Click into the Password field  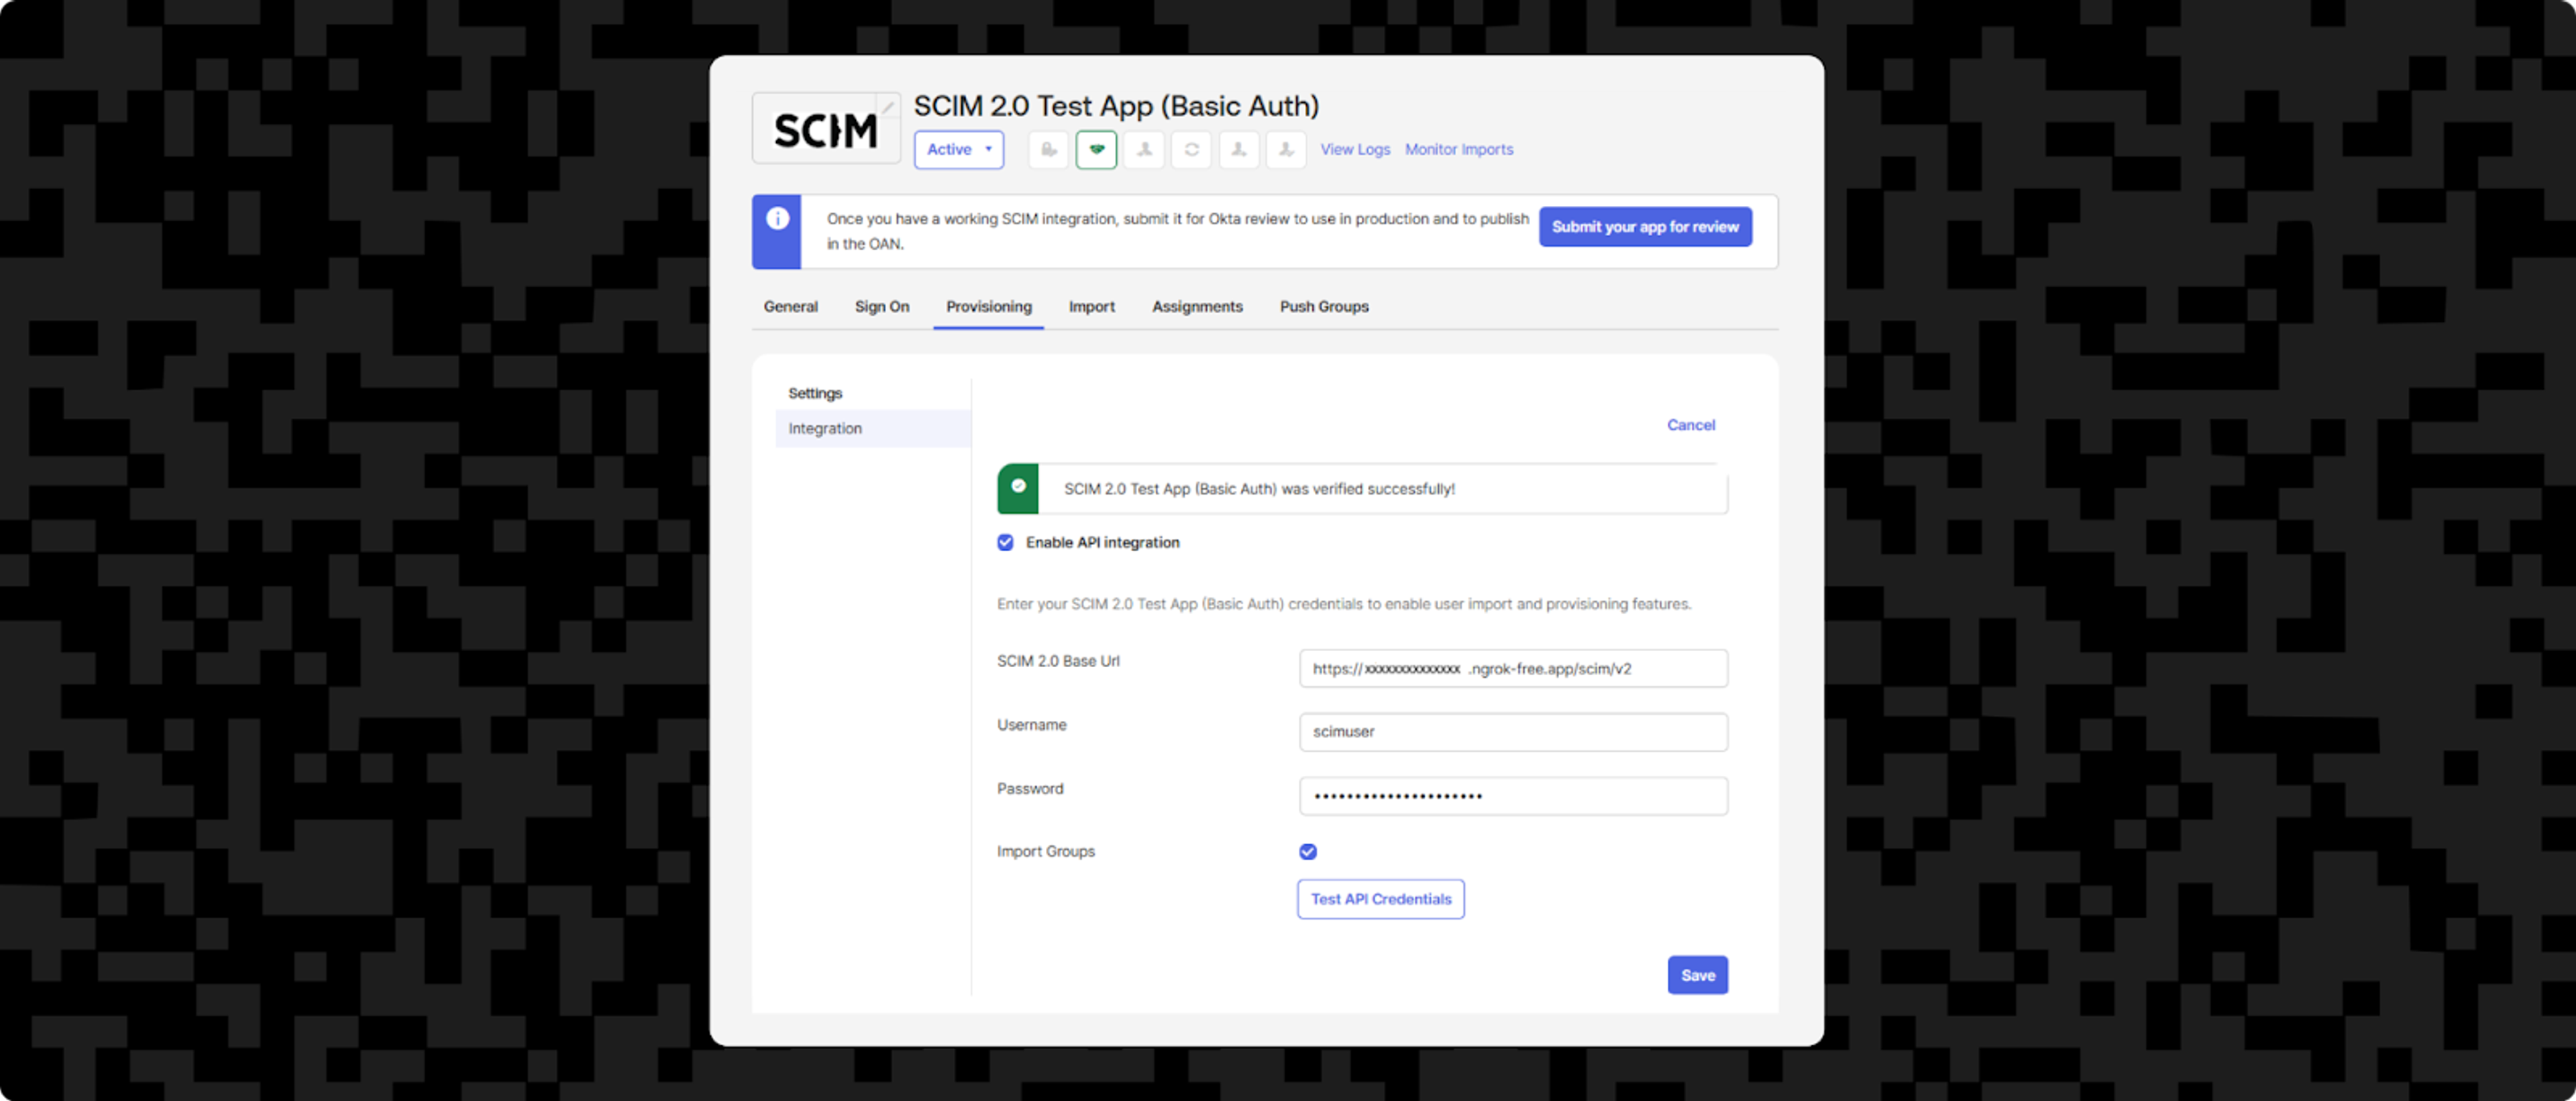(1512, 797)
